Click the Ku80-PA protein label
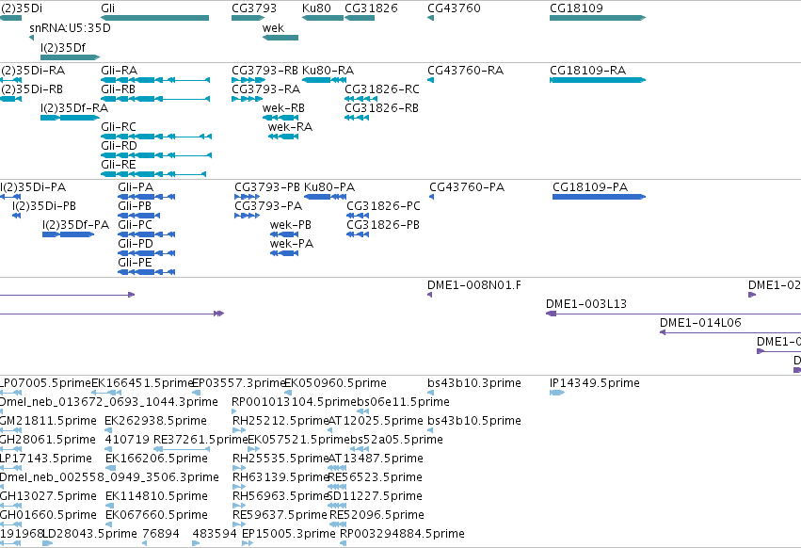The height and width of the screenshot is (548, 801). click(329, 187)
